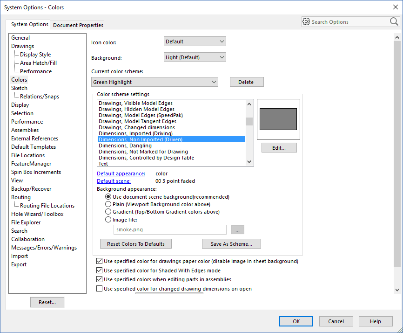Screen dimensions: 403x333
Task: Choose Gradient background radio option
Action: coord(108,212)
